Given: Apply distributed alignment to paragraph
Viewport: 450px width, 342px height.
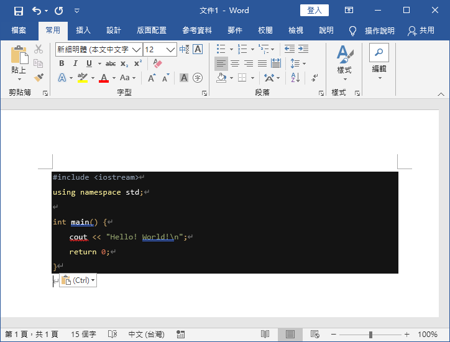Looking at the screenshot, I should [276, 63].
